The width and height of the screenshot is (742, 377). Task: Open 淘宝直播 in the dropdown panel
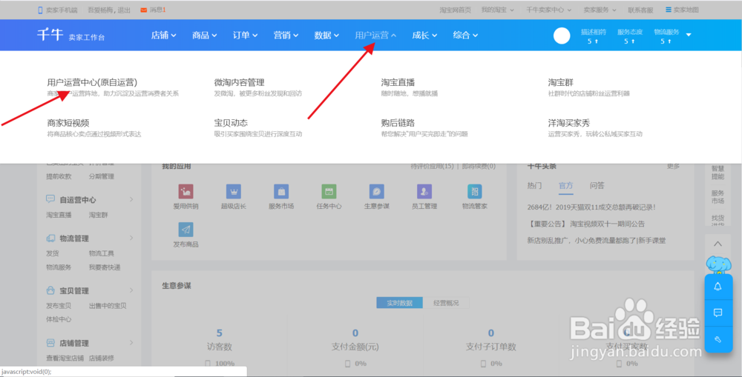(x=398, y=82)
